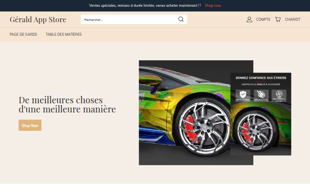Screen dimensions: 310x193
Task: Click the paint palette icon on the caliper card
Action: coord(261,96)
